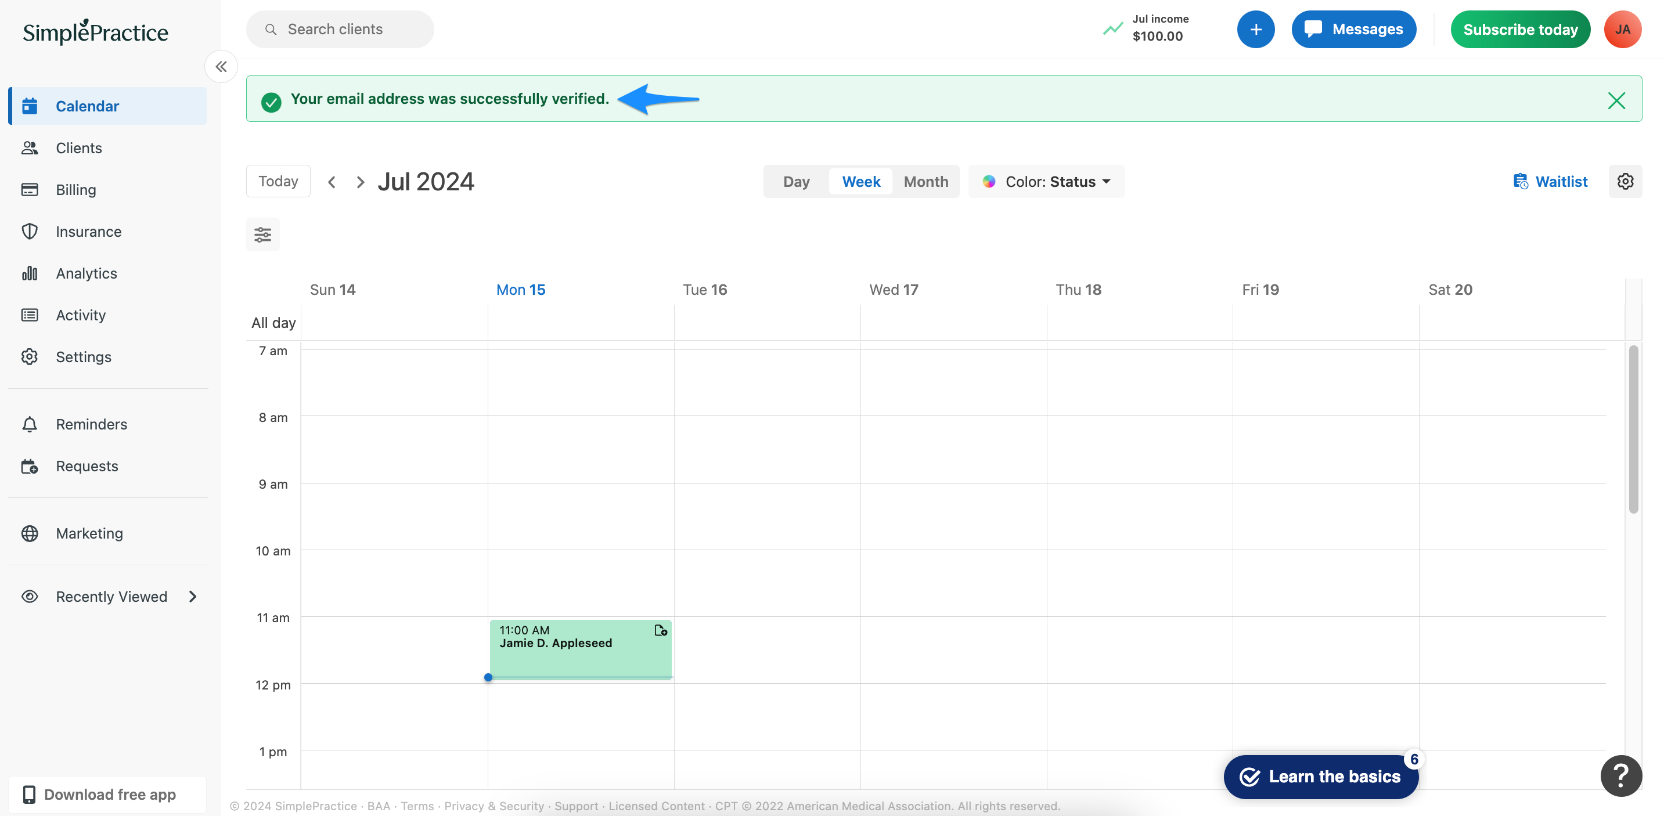This screenshot has height=816, width=1664.
Task: Open the Calendar section in sidebar
Action: click(x=108, y=106)
